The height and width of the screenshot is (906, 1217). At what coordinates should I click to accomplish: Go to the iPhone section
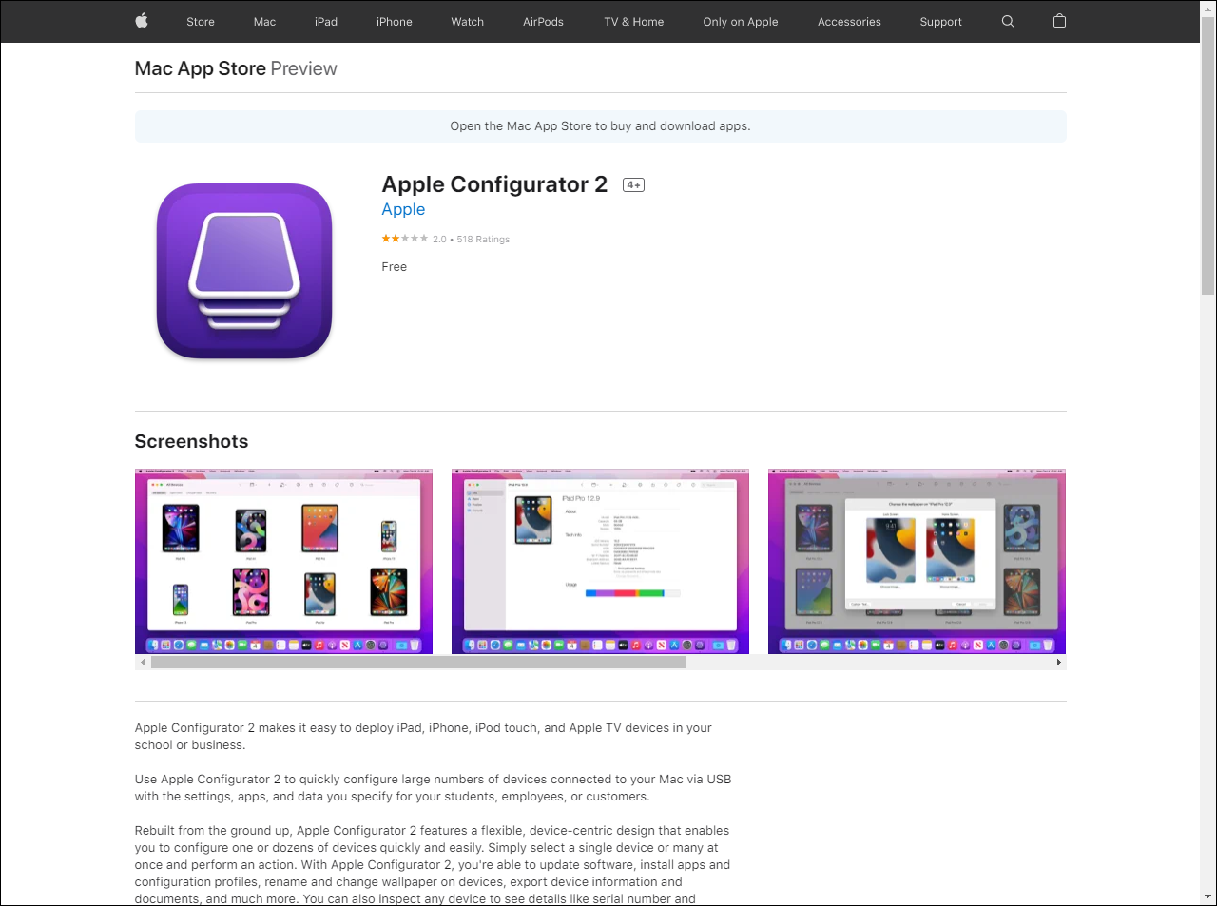395,22
